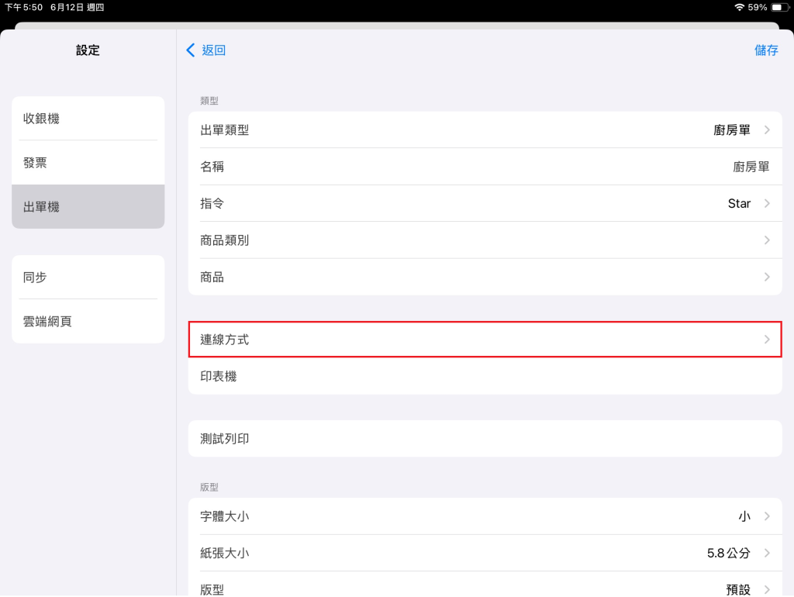The height and width of the screenshot is (597, 794).
Task: Open 收銀機 in the sidebar
Action: pyautogui.click(x=88, y=119)
